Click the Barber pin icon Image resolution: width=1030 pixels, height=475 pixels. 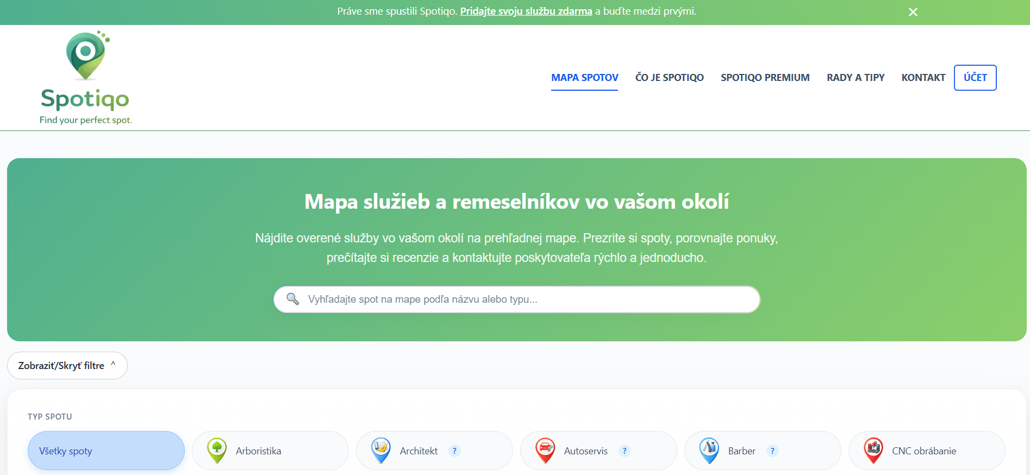click(x=709, y=451)
